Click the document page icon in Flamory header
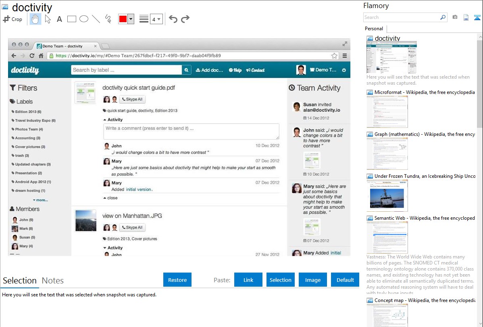 point(466,18)
